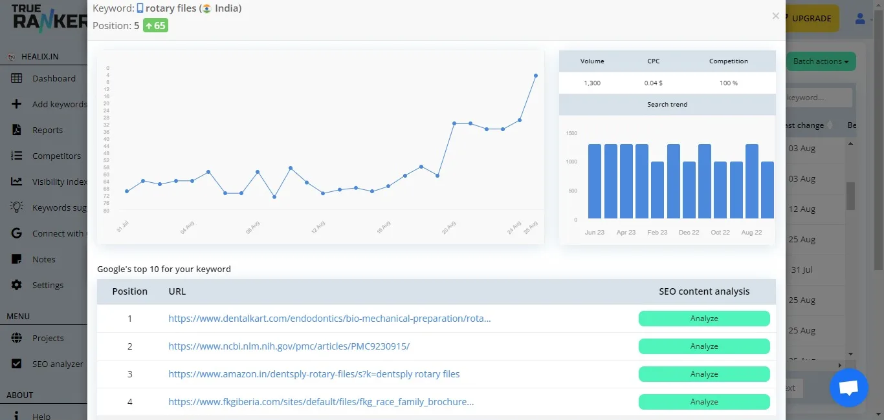
Task: Click the Notes sticky-note icon
Action: coord(17,259)
